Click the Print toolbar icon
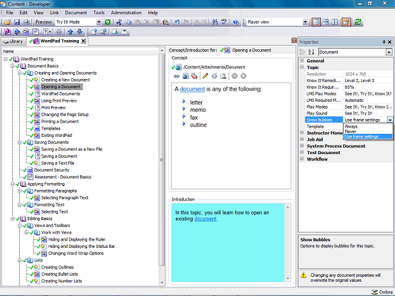Image resolution: width=395 pixels, height=296 pixels. (x=26, y=22)
